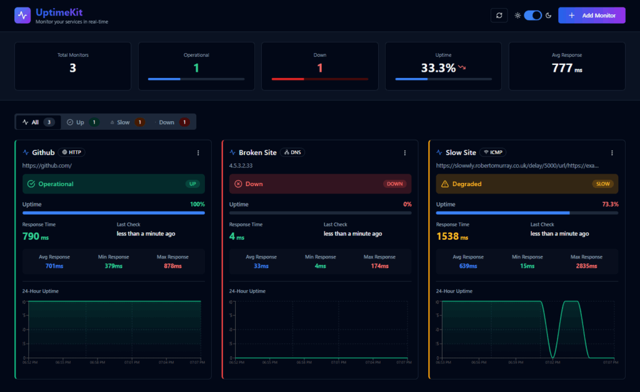Screen dimensions: 640x392
Task: Click the Slow Site uptime progress bar
Action: coord(527,213)
